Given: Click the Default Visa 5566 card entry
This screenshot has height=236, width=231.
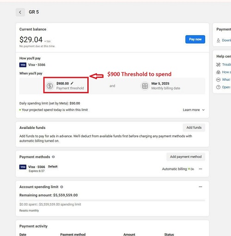Looking at the screenshot, I should tap(39, 169).
